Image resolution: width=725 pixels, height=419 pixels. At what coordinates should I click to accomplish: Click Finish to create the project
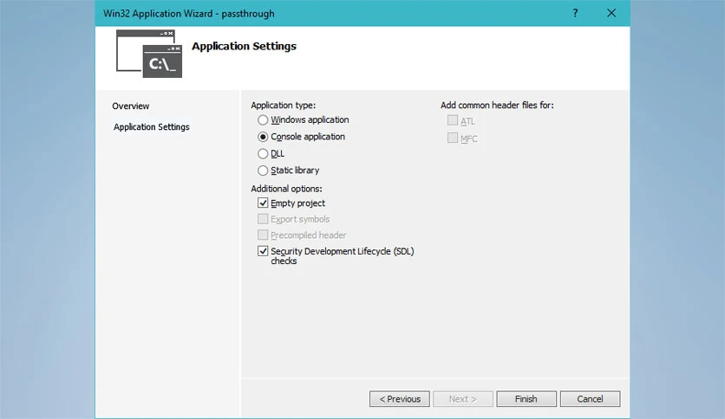(x=526, y=399)
